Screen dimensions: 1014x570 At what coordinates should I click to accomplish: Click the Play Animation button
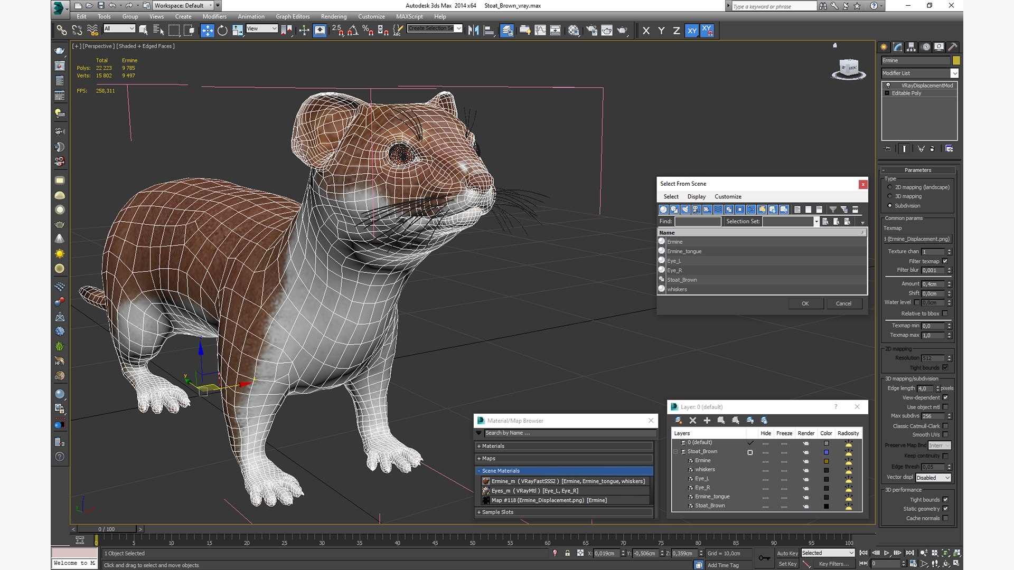pyautogui.click(x=886, y=553)
